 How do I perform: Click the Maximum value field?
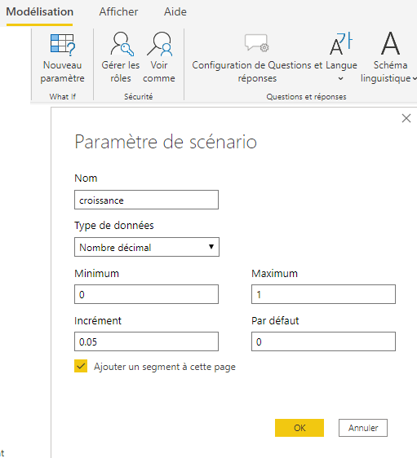coord(323,294)
